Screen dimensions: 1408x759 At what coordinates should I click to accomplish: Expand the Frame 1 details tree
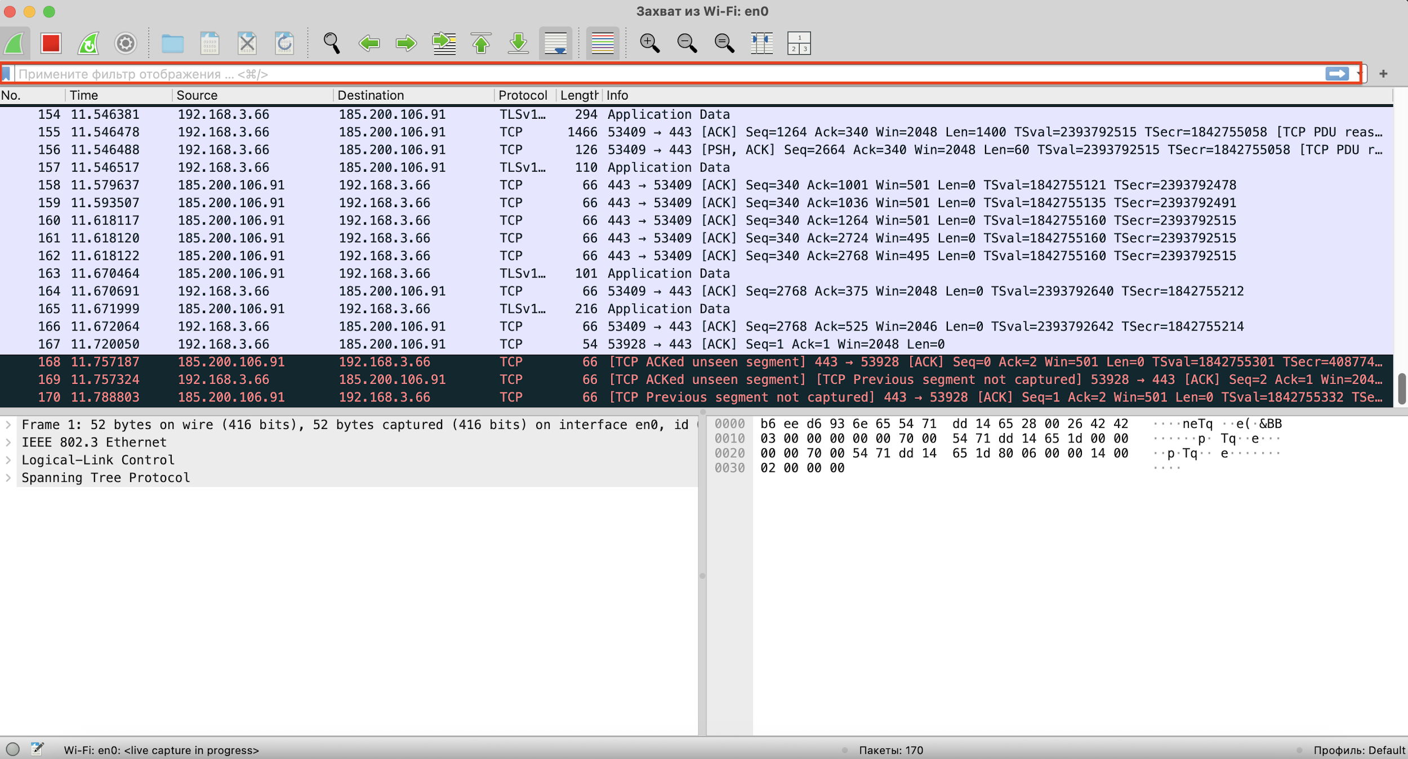[8, 425]
